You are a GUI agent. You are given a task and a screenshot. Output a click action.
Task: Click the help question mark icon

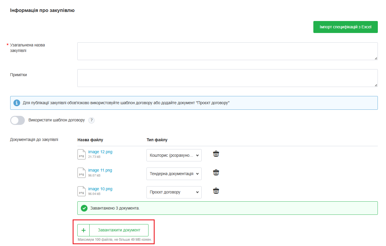point(91,120)
